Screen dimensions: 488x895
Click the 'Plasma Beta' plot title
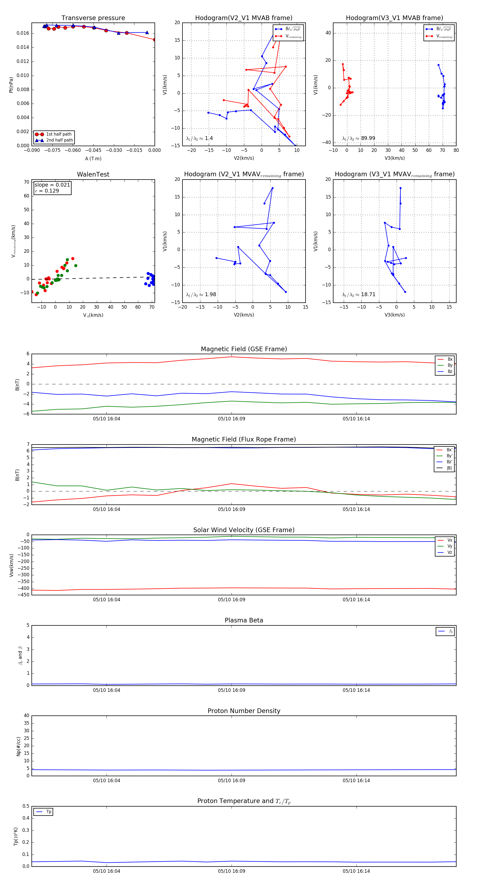[244, 620]
